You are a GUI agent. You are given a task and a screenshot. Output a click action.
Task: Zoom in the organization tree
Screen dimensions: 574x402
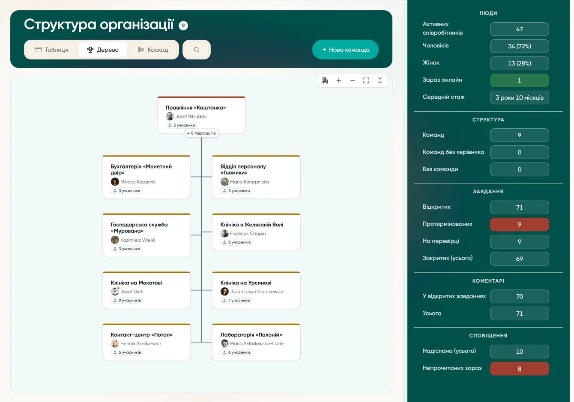[x=339, y=80]
